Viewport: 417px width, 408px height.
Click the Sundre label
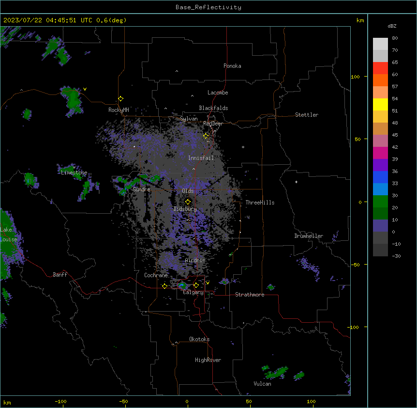[x=141, y=189]
